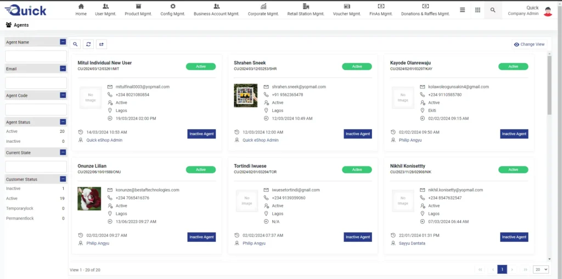Viewport: 562px width, 279px height.
Task: Open the User Mgmt. menu
Action: pos(106,10)
